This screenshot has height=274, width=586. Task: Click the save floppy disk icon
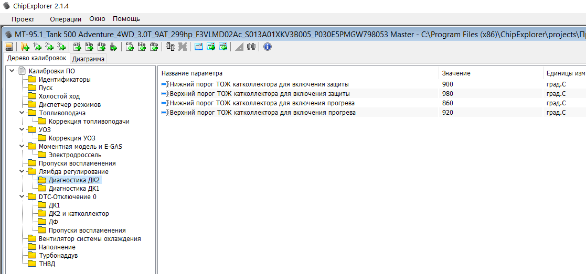(9, 47)
